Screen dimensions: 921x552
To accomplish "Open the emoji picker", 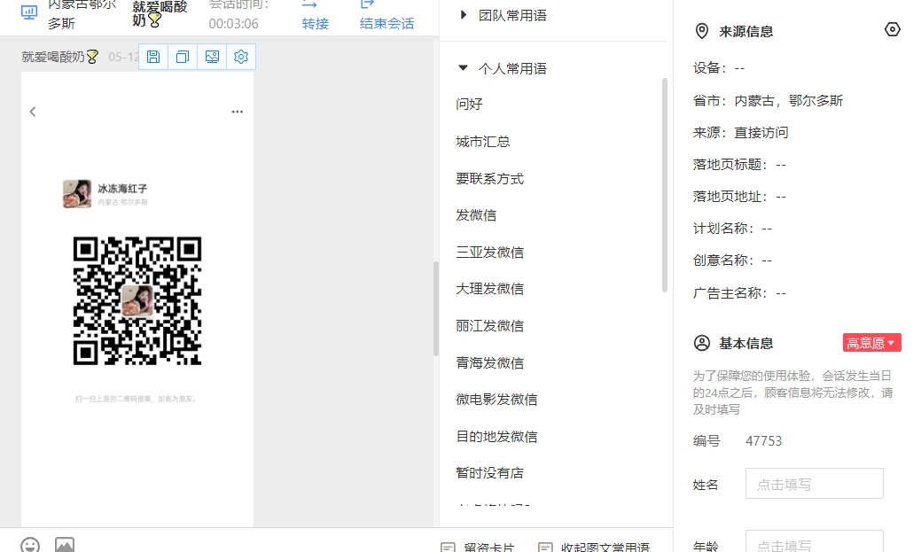I will pos(30,545).
